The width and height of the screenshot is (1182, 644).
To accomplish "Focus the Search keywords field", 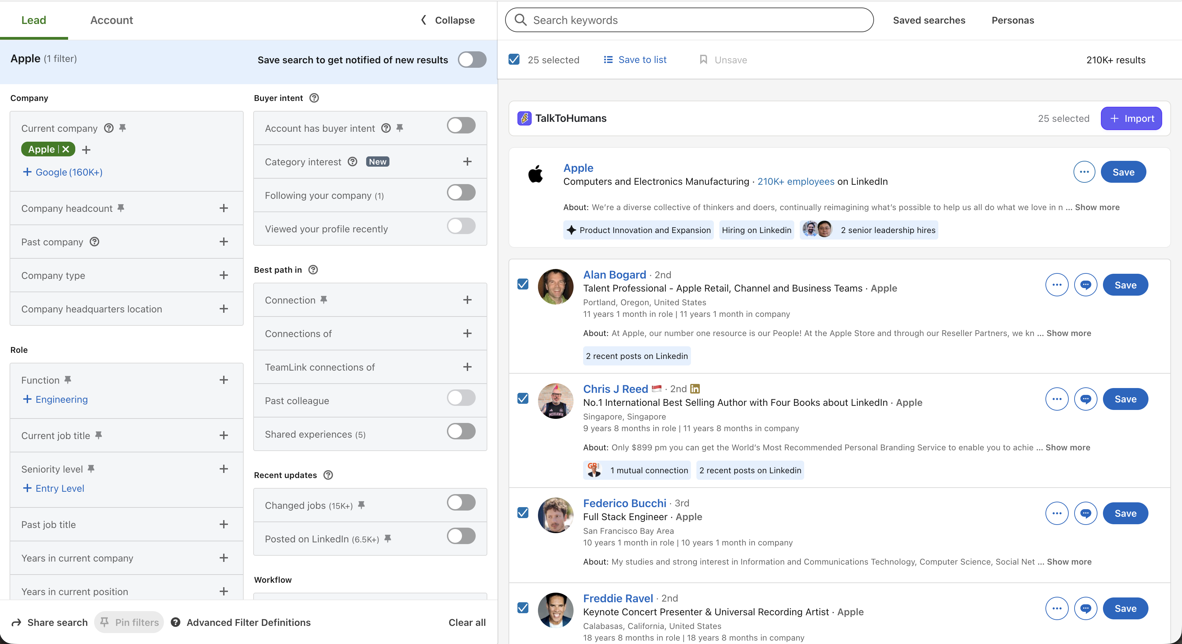I will pyautogui.click(x=689, y=20).
